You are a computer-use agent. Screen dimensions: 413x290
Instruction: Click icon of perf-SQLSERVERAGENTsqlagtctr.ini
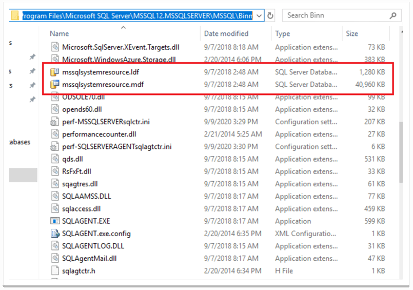[x=54, y=146]
